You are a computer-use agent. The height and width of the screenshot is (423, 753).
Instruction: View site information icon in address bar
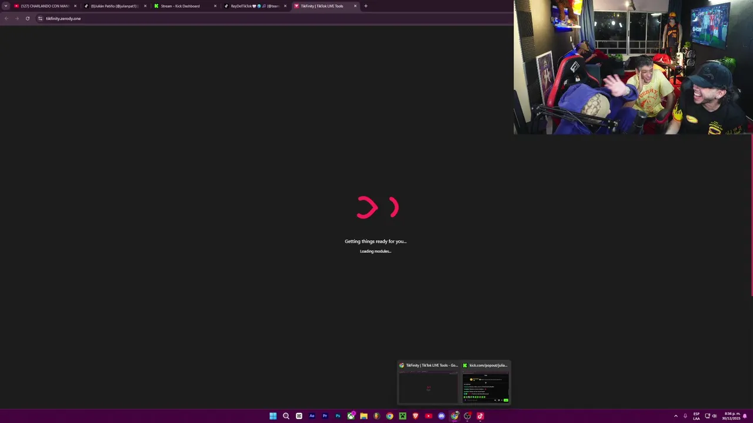click(x=40, y=18)
